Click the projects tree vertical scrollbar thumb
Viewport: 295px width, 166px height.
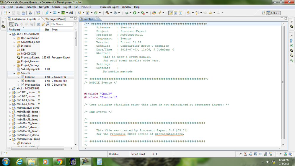(75, 39)
